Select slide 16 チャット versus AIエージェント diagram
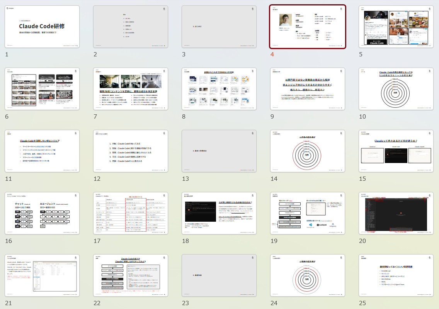Viewport: 439px width, 309px height. tap(42, 213)
